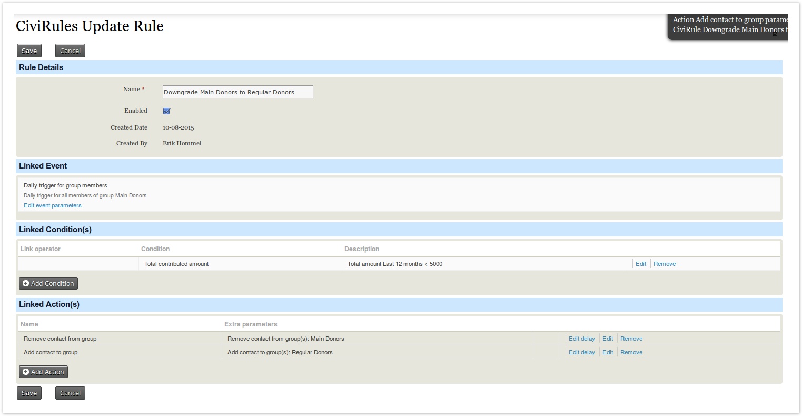
Task: Edit the Remove contact from group action
Action: click(608, 339)
